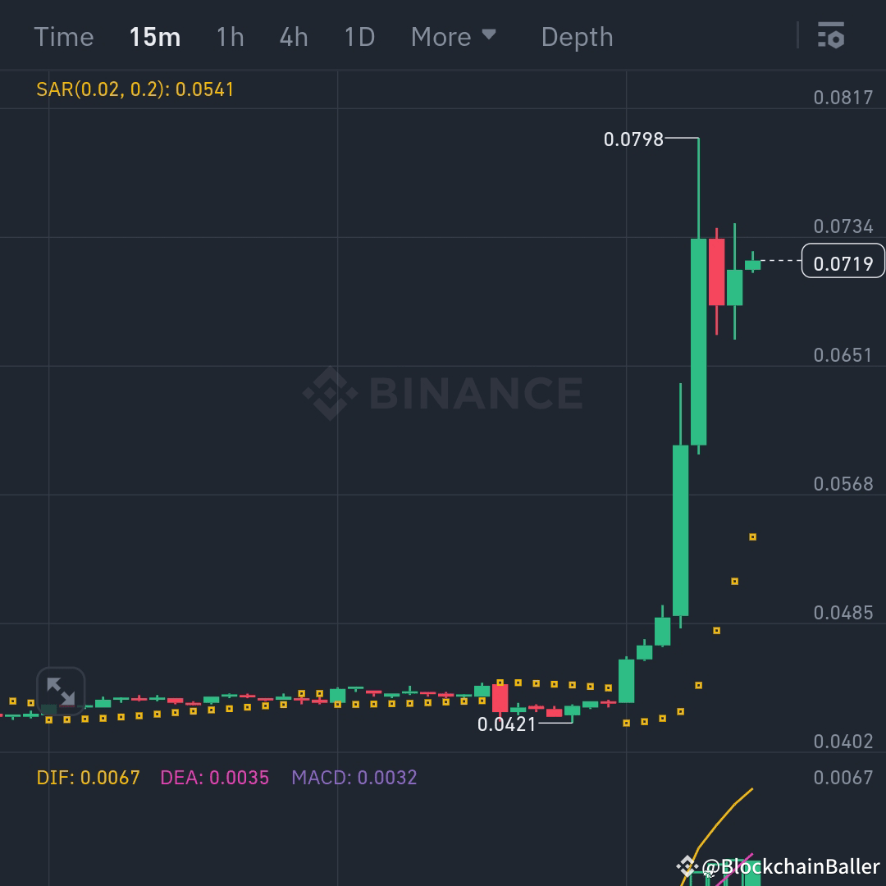The image size is (886, 886).
Task: Click the current price 0.0719 tag
Action: pos(844,261)
